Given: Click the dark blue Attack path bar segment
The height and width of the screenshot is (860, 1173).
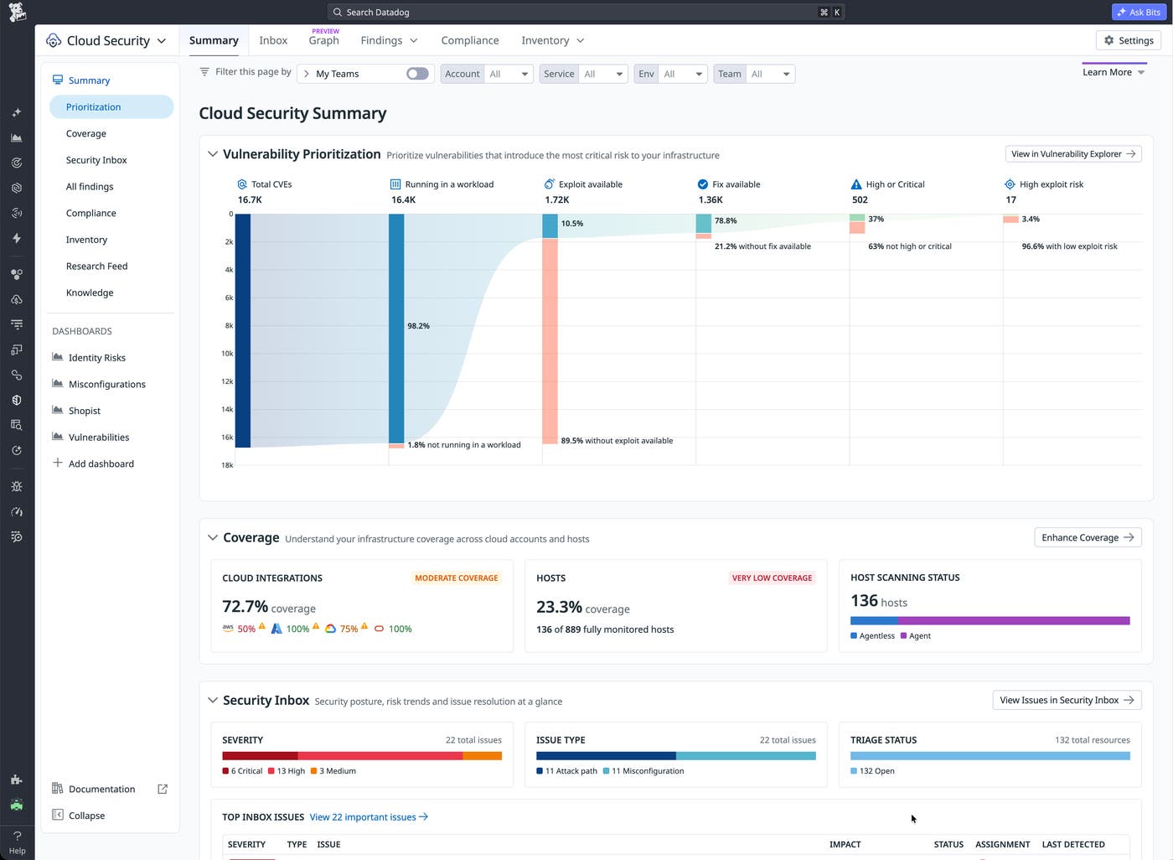Looking at the screenshot, I should (x=606, y=756).
